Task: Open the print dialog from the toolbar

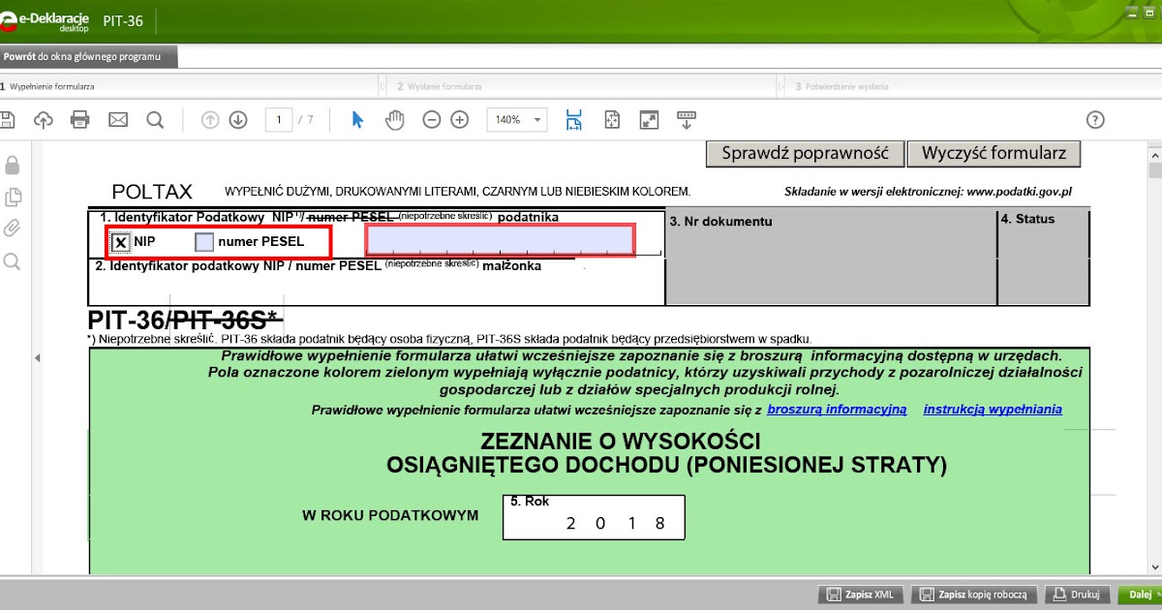Action: (80, 119)
